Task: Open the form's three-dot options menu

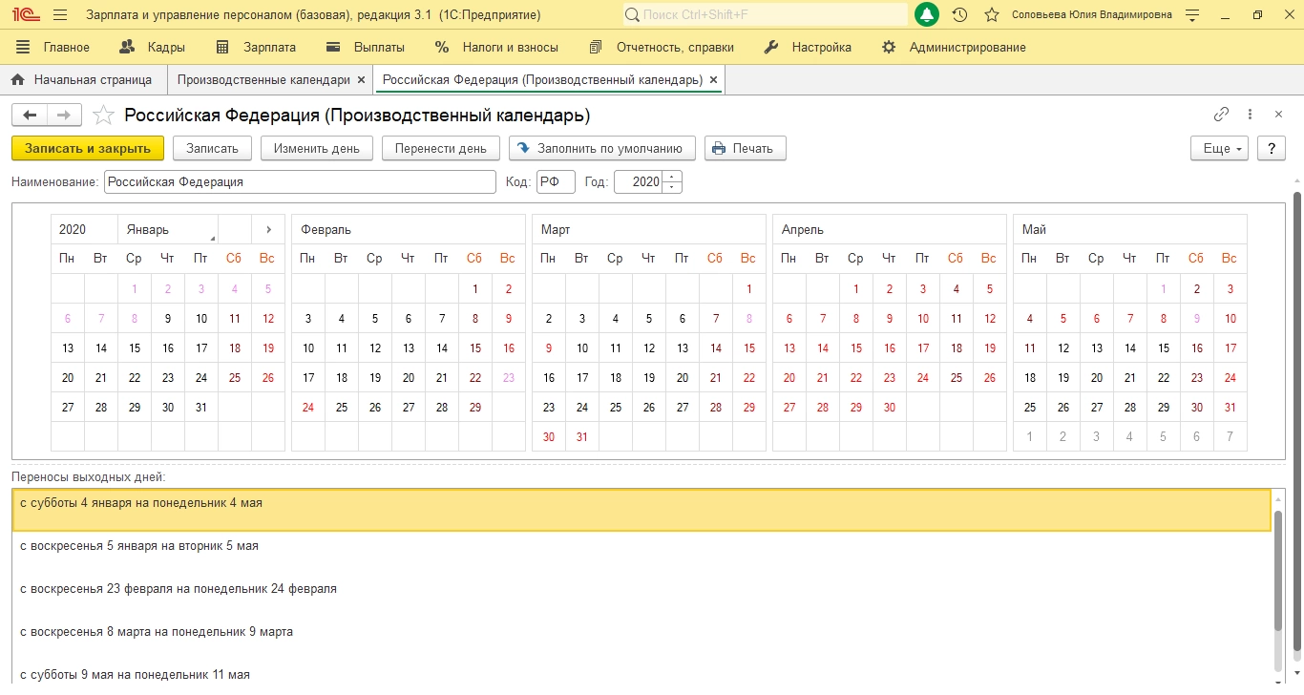Action: (x=1251, y=115)
